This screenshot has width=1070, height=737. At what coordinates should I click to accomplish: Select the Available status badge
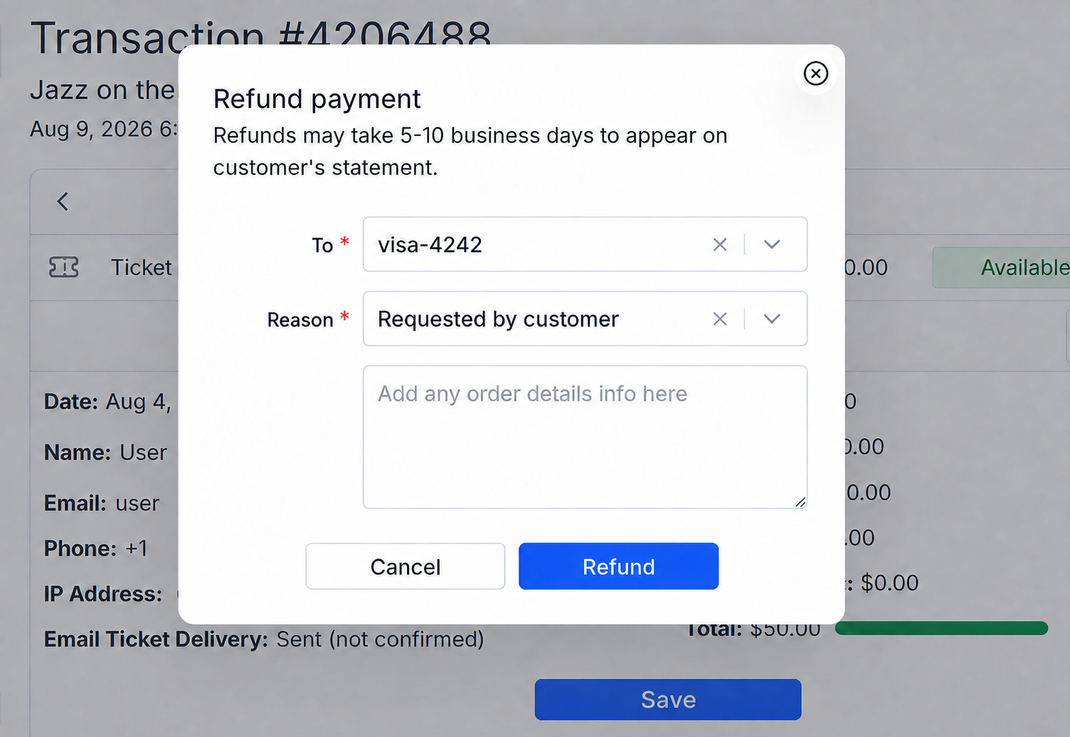click(x=1001, y=268)
